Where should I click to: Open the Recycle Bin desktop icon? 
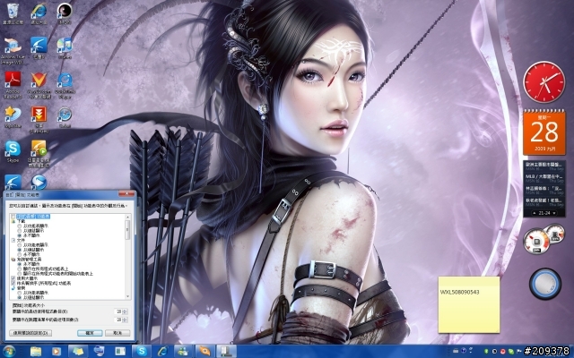(x=13, y=13)
